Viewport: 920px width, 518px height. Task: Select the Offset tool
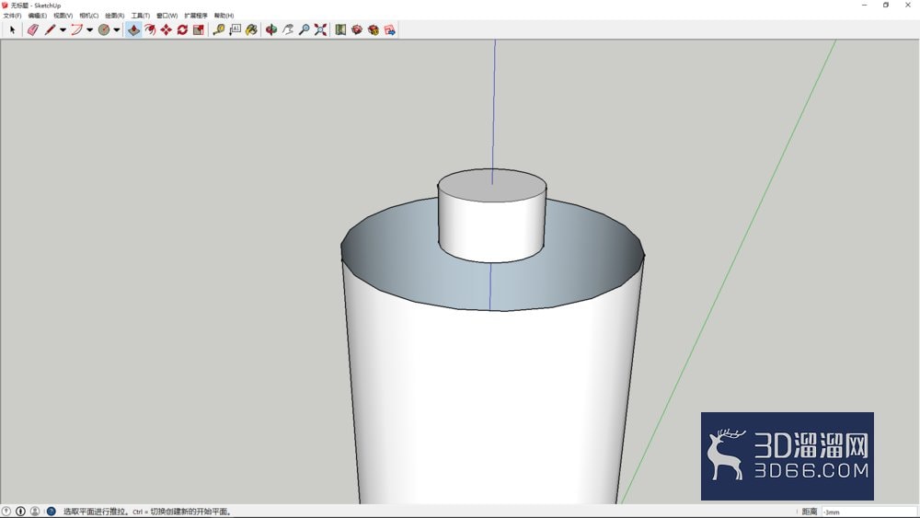150,30
